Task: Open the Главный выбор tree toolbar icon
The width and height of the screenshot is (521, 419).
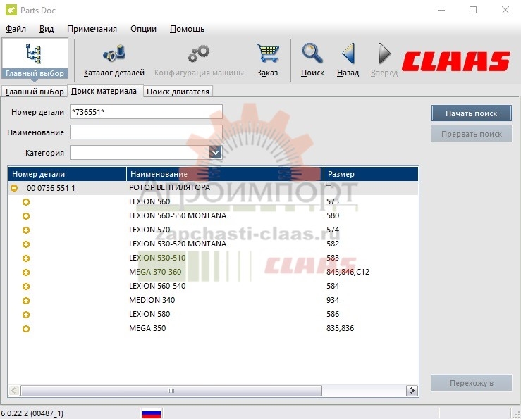Action: (35, 58)
